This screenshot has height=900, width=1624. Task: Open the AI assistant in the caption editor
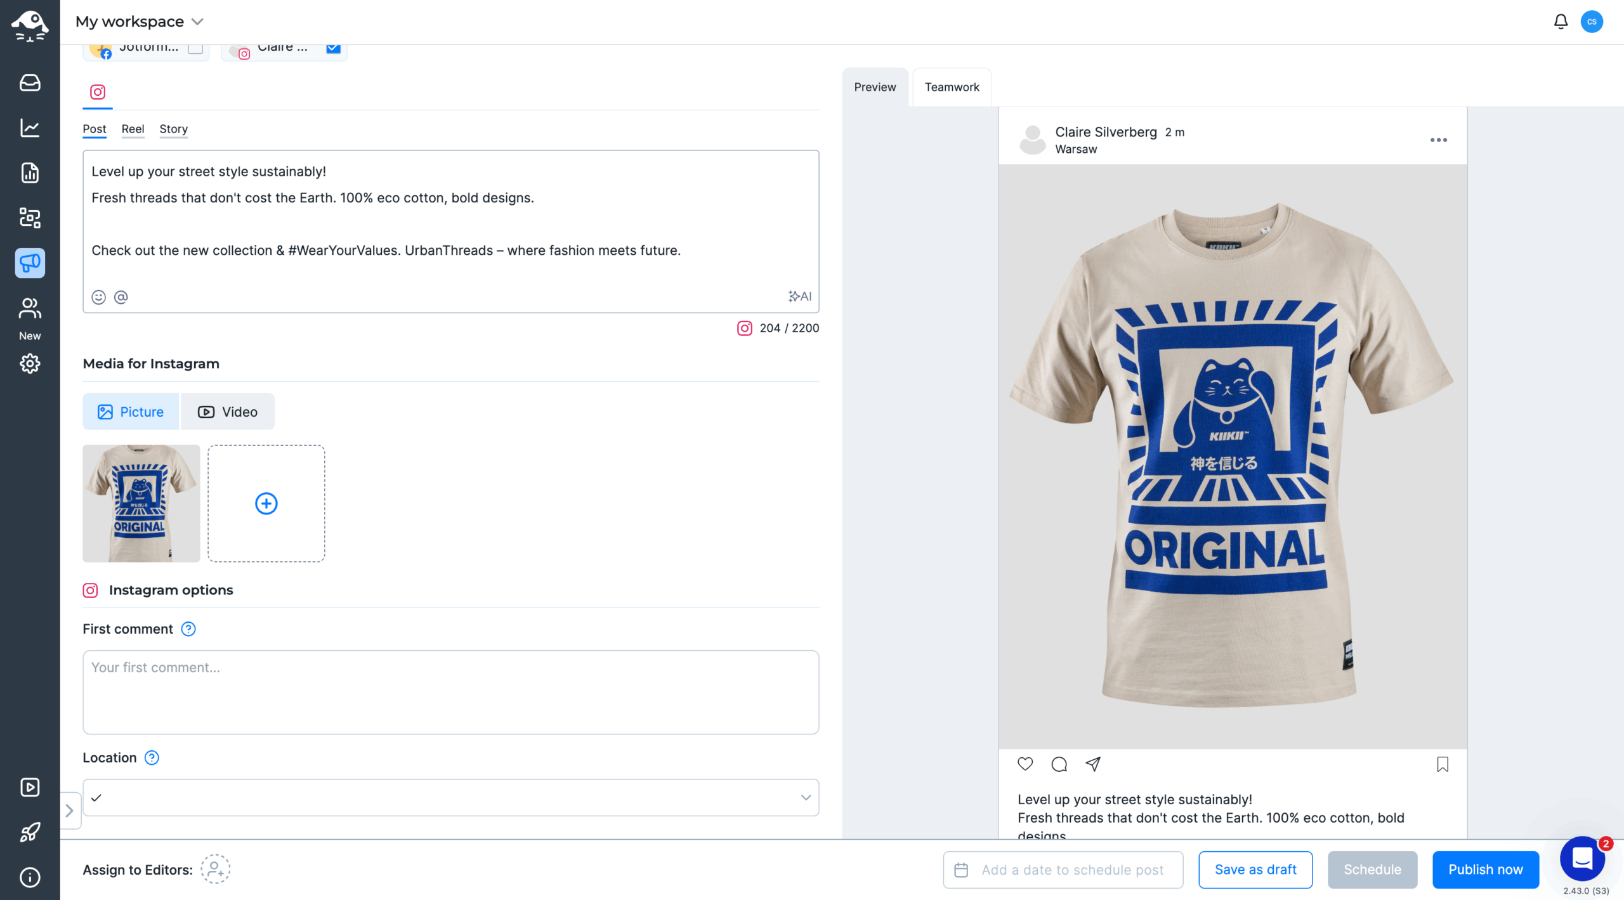coord(799,296)
